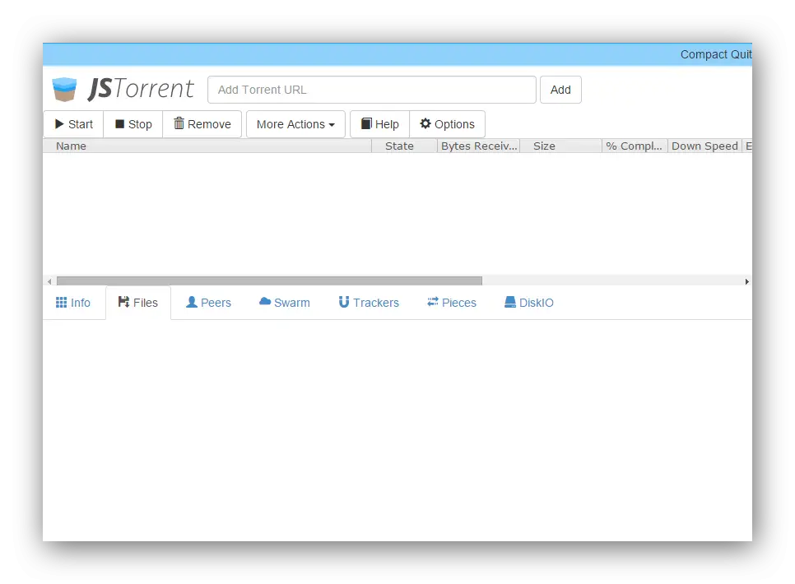Screen dimensions: 795x584
Task: Click the DiskIO drive icon
Action: coord(510,302)
